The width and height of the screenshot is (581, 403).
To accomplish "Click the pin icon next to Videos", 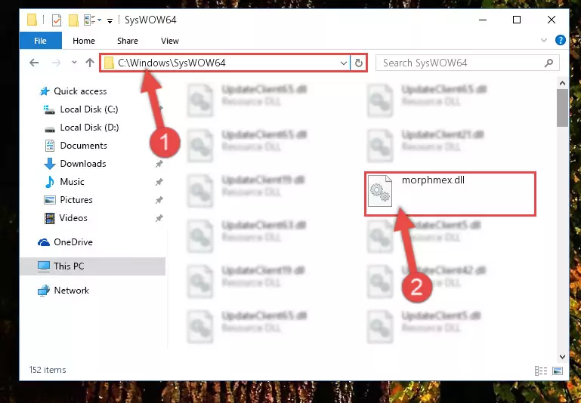I will (x=159, y=218).
